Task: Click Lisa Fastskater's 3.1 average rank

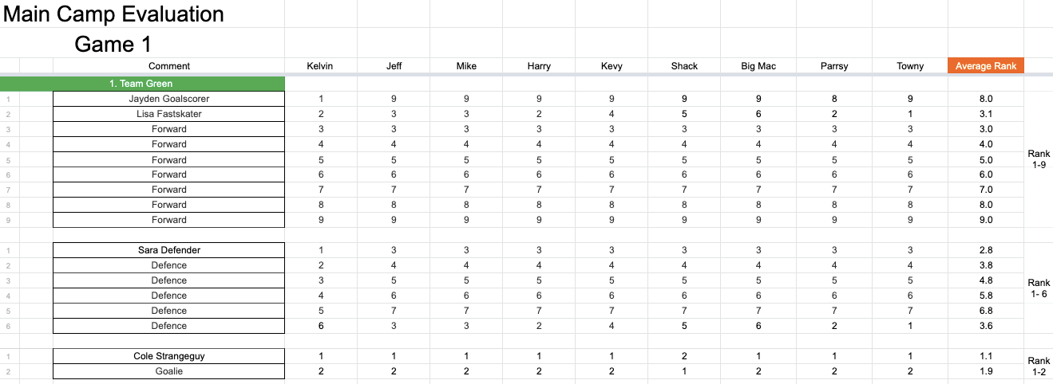Action: (x=985, y=114)
